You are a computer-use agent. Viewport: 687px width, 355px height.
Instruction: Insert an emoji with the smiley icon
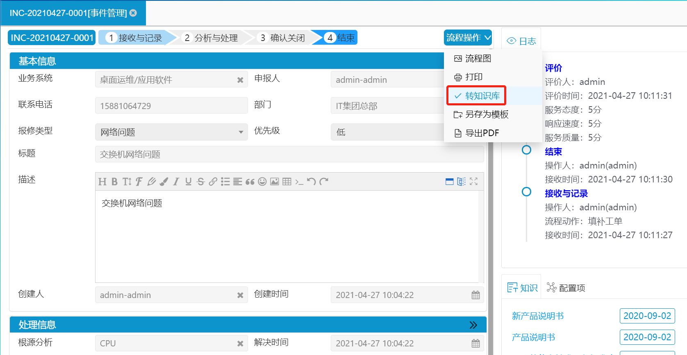[262, 182]
